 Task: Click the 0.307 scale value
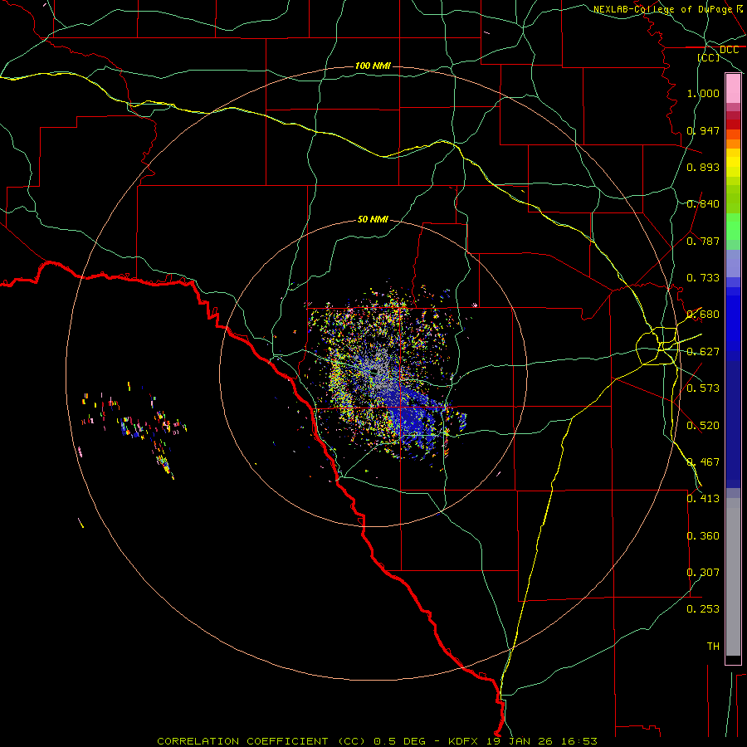pyautogui.click(x=703, y=573)
